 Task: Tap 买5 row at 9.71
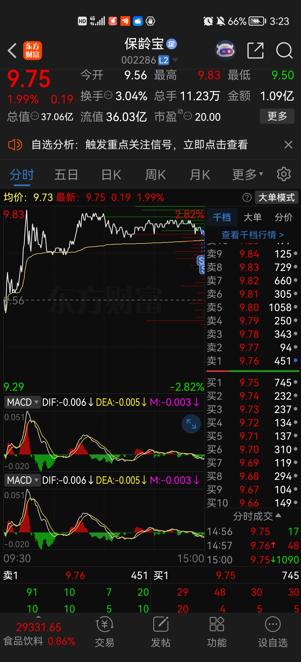pos(252,436)
